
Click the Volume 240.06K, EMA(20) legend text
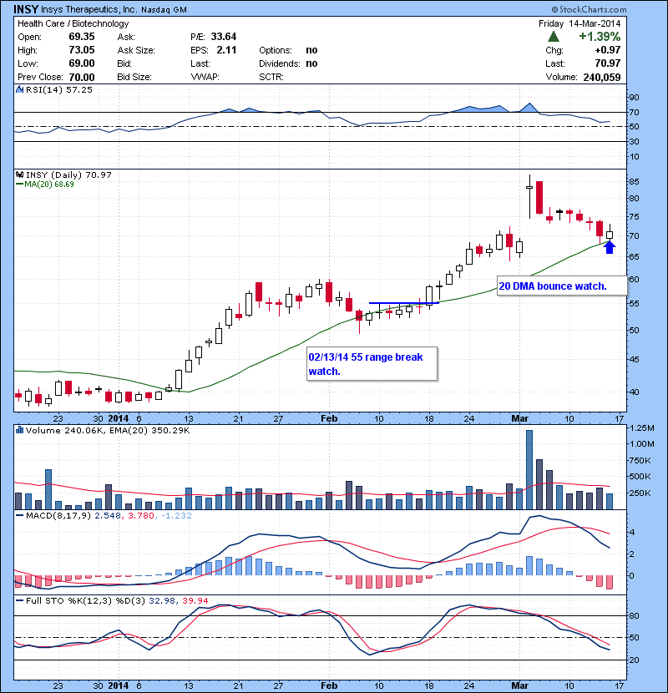108,431
